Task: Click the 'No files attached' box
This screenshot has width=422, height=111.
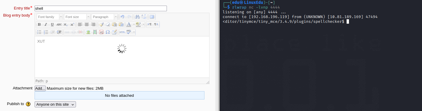Action: coord(120,95)
